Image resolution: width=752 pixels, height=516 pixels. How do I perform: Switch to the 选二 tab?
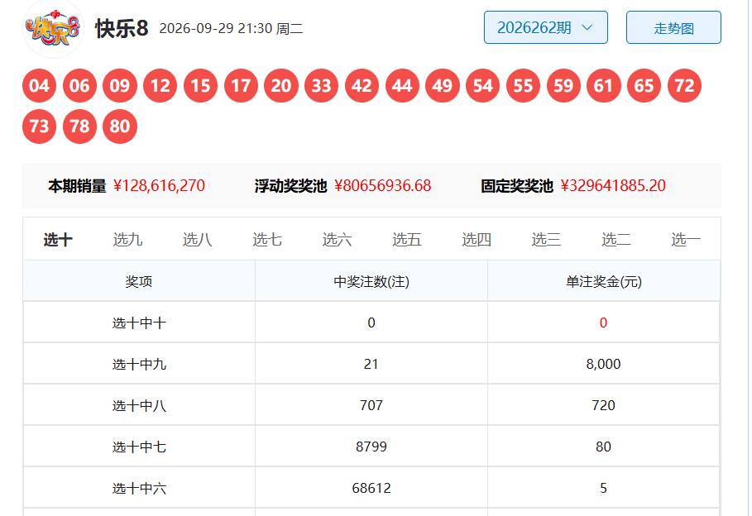click(x=615, y=239)
